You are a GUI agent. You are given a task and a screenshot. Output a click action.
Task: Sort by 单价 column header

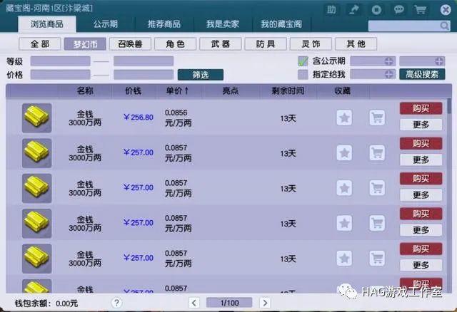178,91
